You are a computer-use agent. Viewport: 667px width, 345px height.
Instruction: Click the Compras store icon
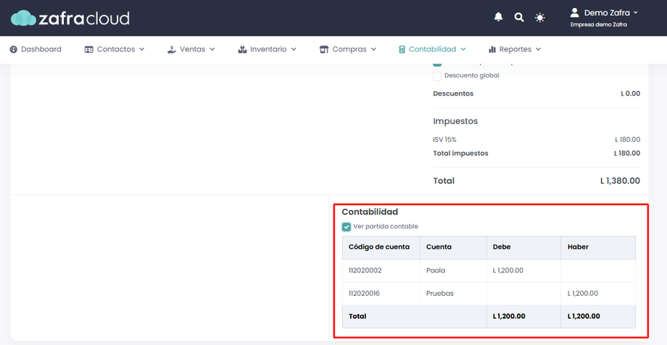[x=324, y=49]
